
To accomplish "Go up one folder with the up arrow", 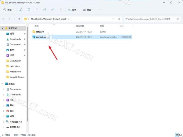I will pos(19,19).
